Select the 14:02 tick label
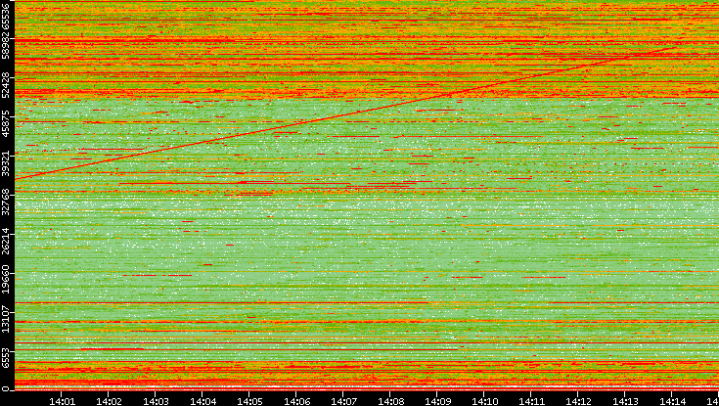 pyautogui.click(x=109, y=401)
